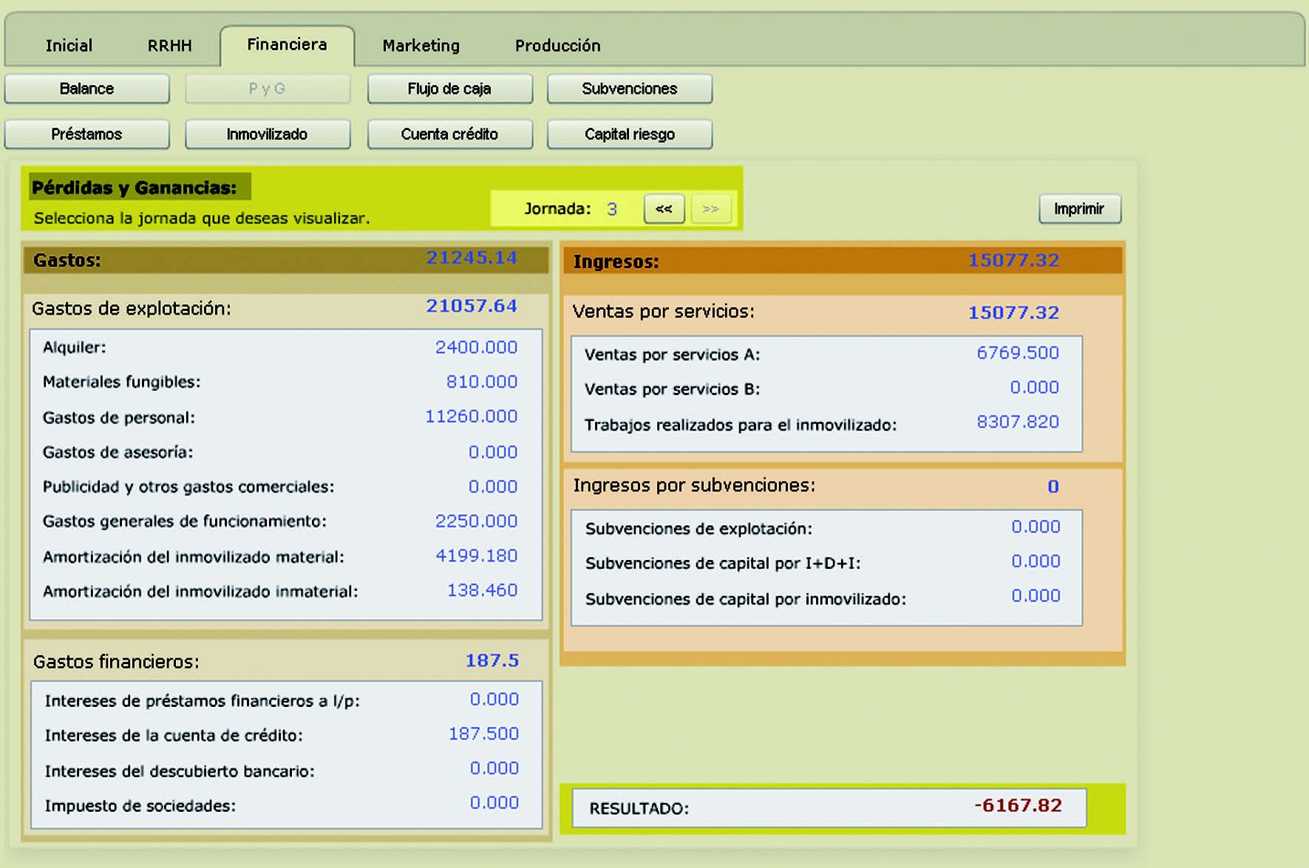Screen dimensions: 1309x868
Task: Open the Préstamos section
Action: click(86, 134)
